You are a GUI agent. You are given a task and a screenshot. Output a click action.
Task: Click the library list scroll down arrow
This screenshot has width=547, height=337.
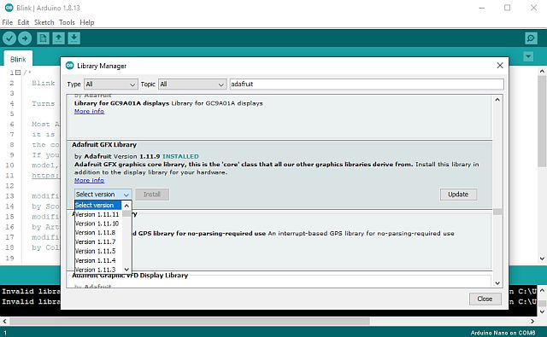(497, 283)
